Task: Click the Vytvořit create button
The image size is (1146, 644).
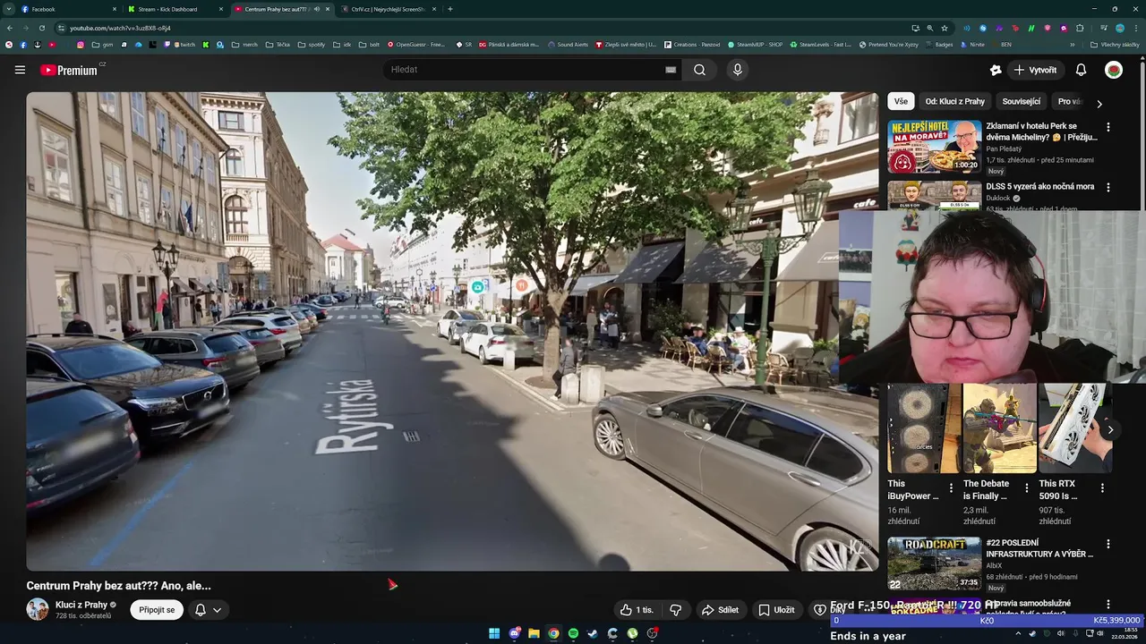Action: [1035, 70]
